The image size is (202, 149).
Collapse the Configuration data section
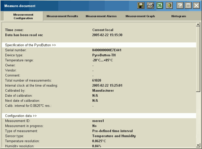coord(21,115)
